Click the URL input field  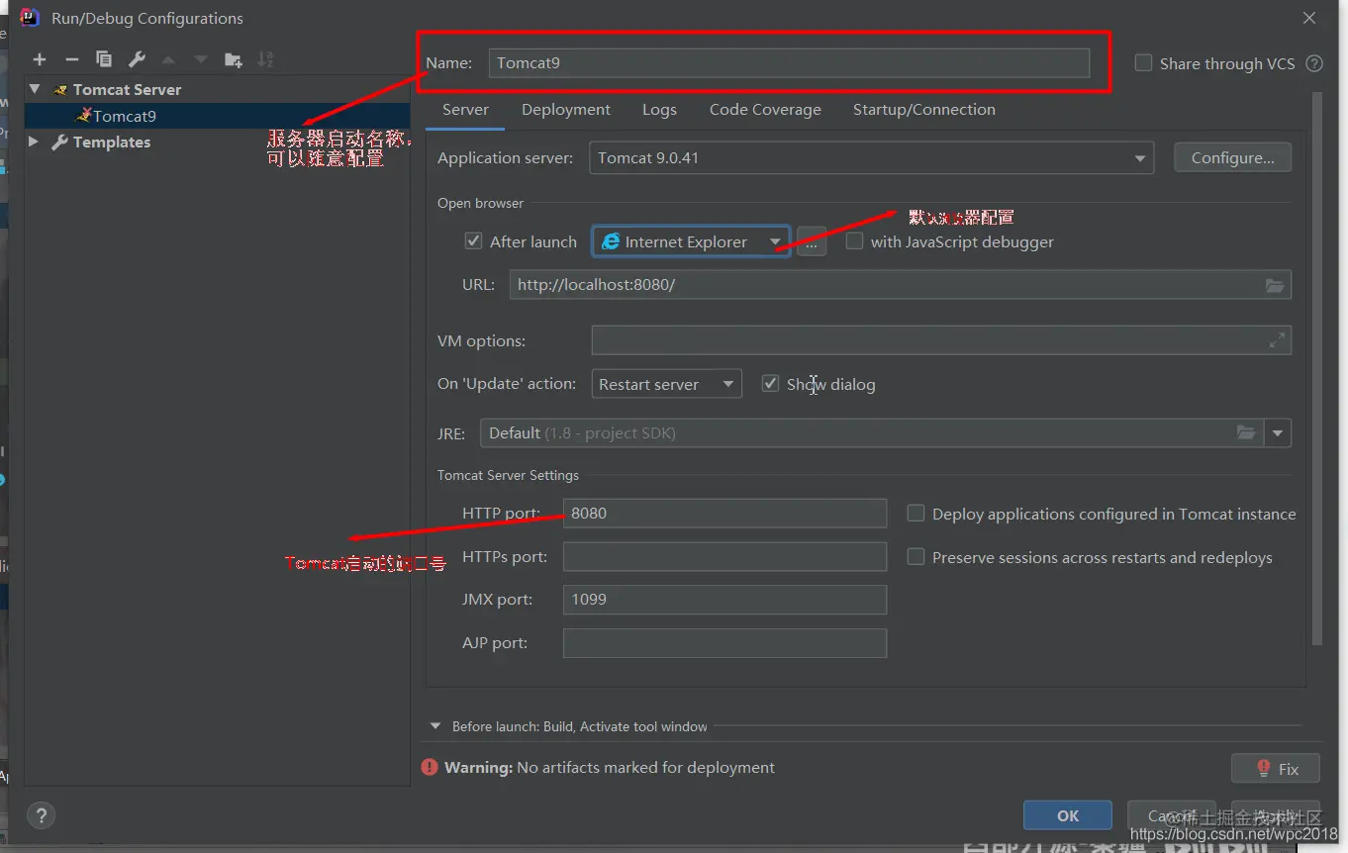(901, 285)
